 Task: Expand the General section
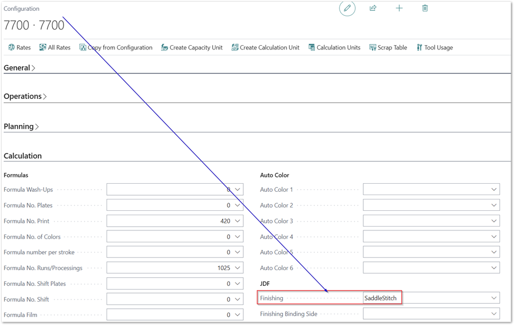pos(20,68)
